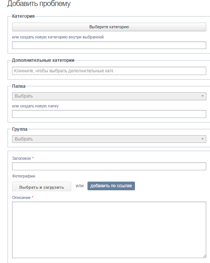Click the 'добавить по ссылке' button
This screenshot has height=263, width=210.
[x=111, y=186]
